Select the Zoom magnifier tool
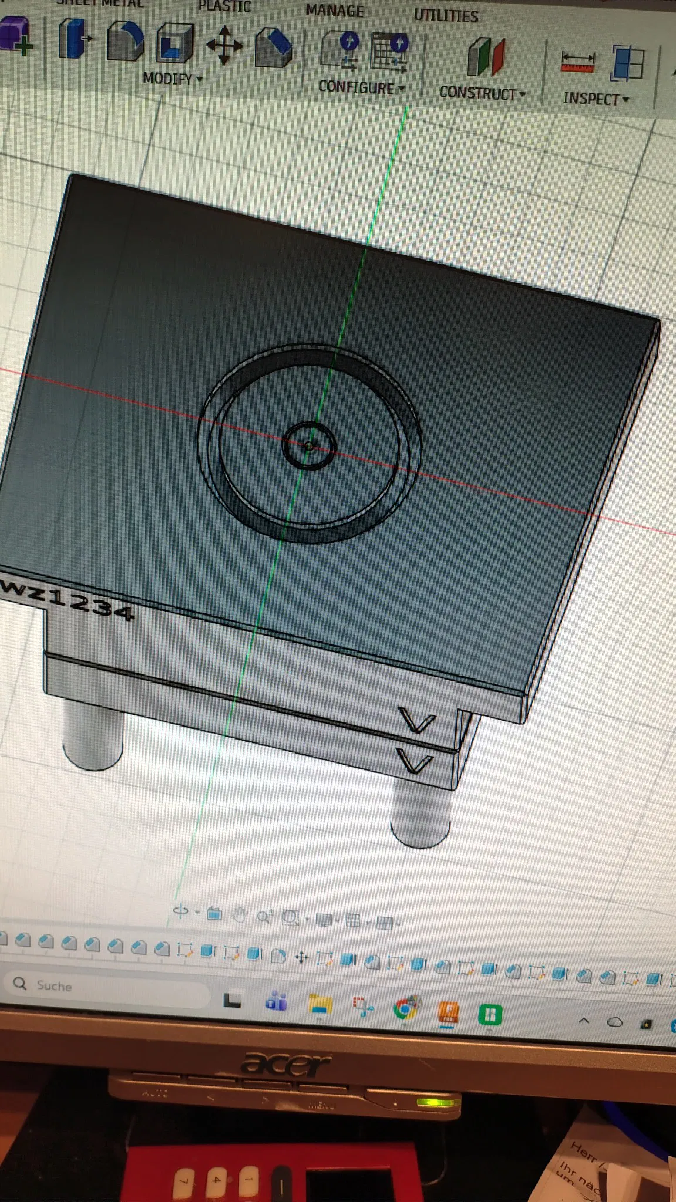The width and height of the screenshot is (676, 1202). [x=265, y=916]
